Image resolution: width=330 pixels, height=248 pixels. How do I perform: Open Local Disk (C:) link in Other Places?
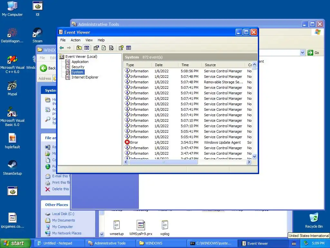(63, 214)
